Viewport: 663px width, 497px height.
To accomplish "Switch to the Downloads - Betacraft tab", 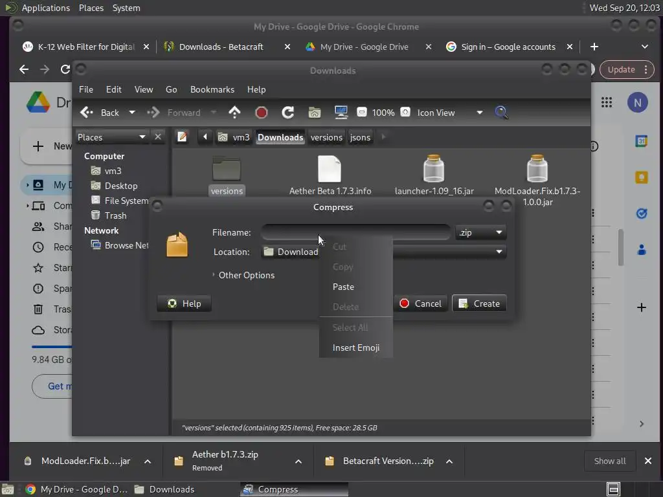I will [x=221, y=47].
